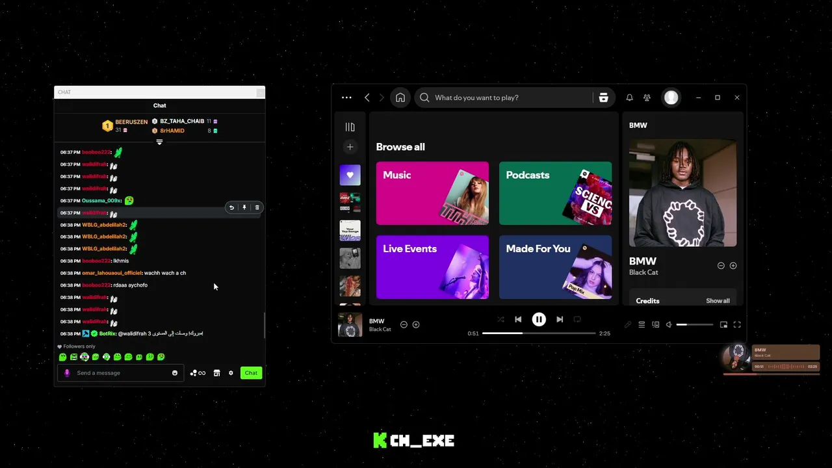Add to Liked Songs from bottom bar plus
This screenshot has height=468, width=832.
click(x=416, y=324)
